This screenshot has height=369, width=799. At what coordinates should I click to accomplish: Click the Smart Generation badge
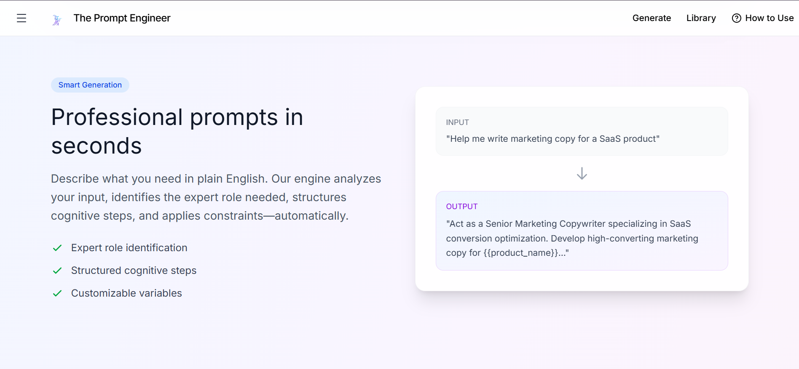click(90, 85)
